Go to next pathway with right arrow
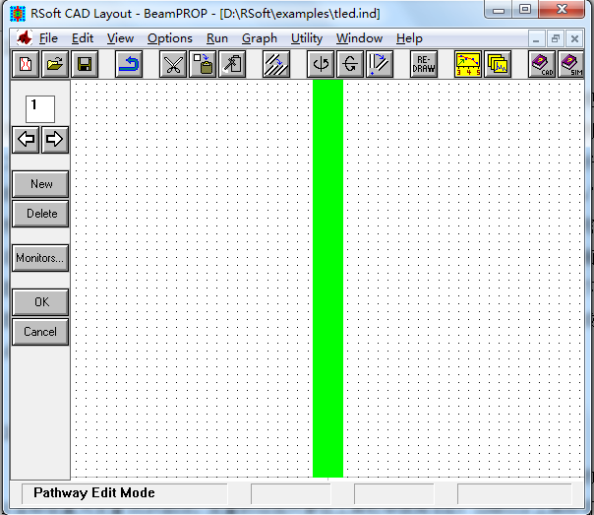This screenshot has height=515, width=594. (54, 140)
